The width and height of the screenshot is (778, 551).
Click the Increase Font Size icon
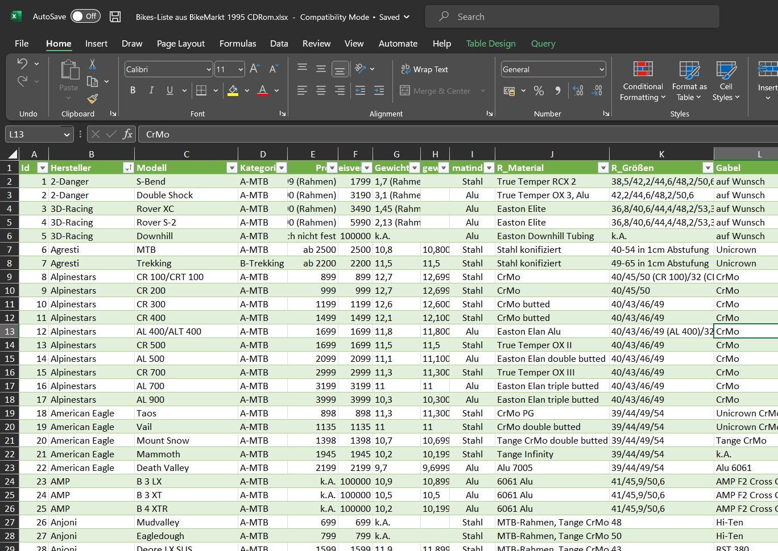[255, 69]
